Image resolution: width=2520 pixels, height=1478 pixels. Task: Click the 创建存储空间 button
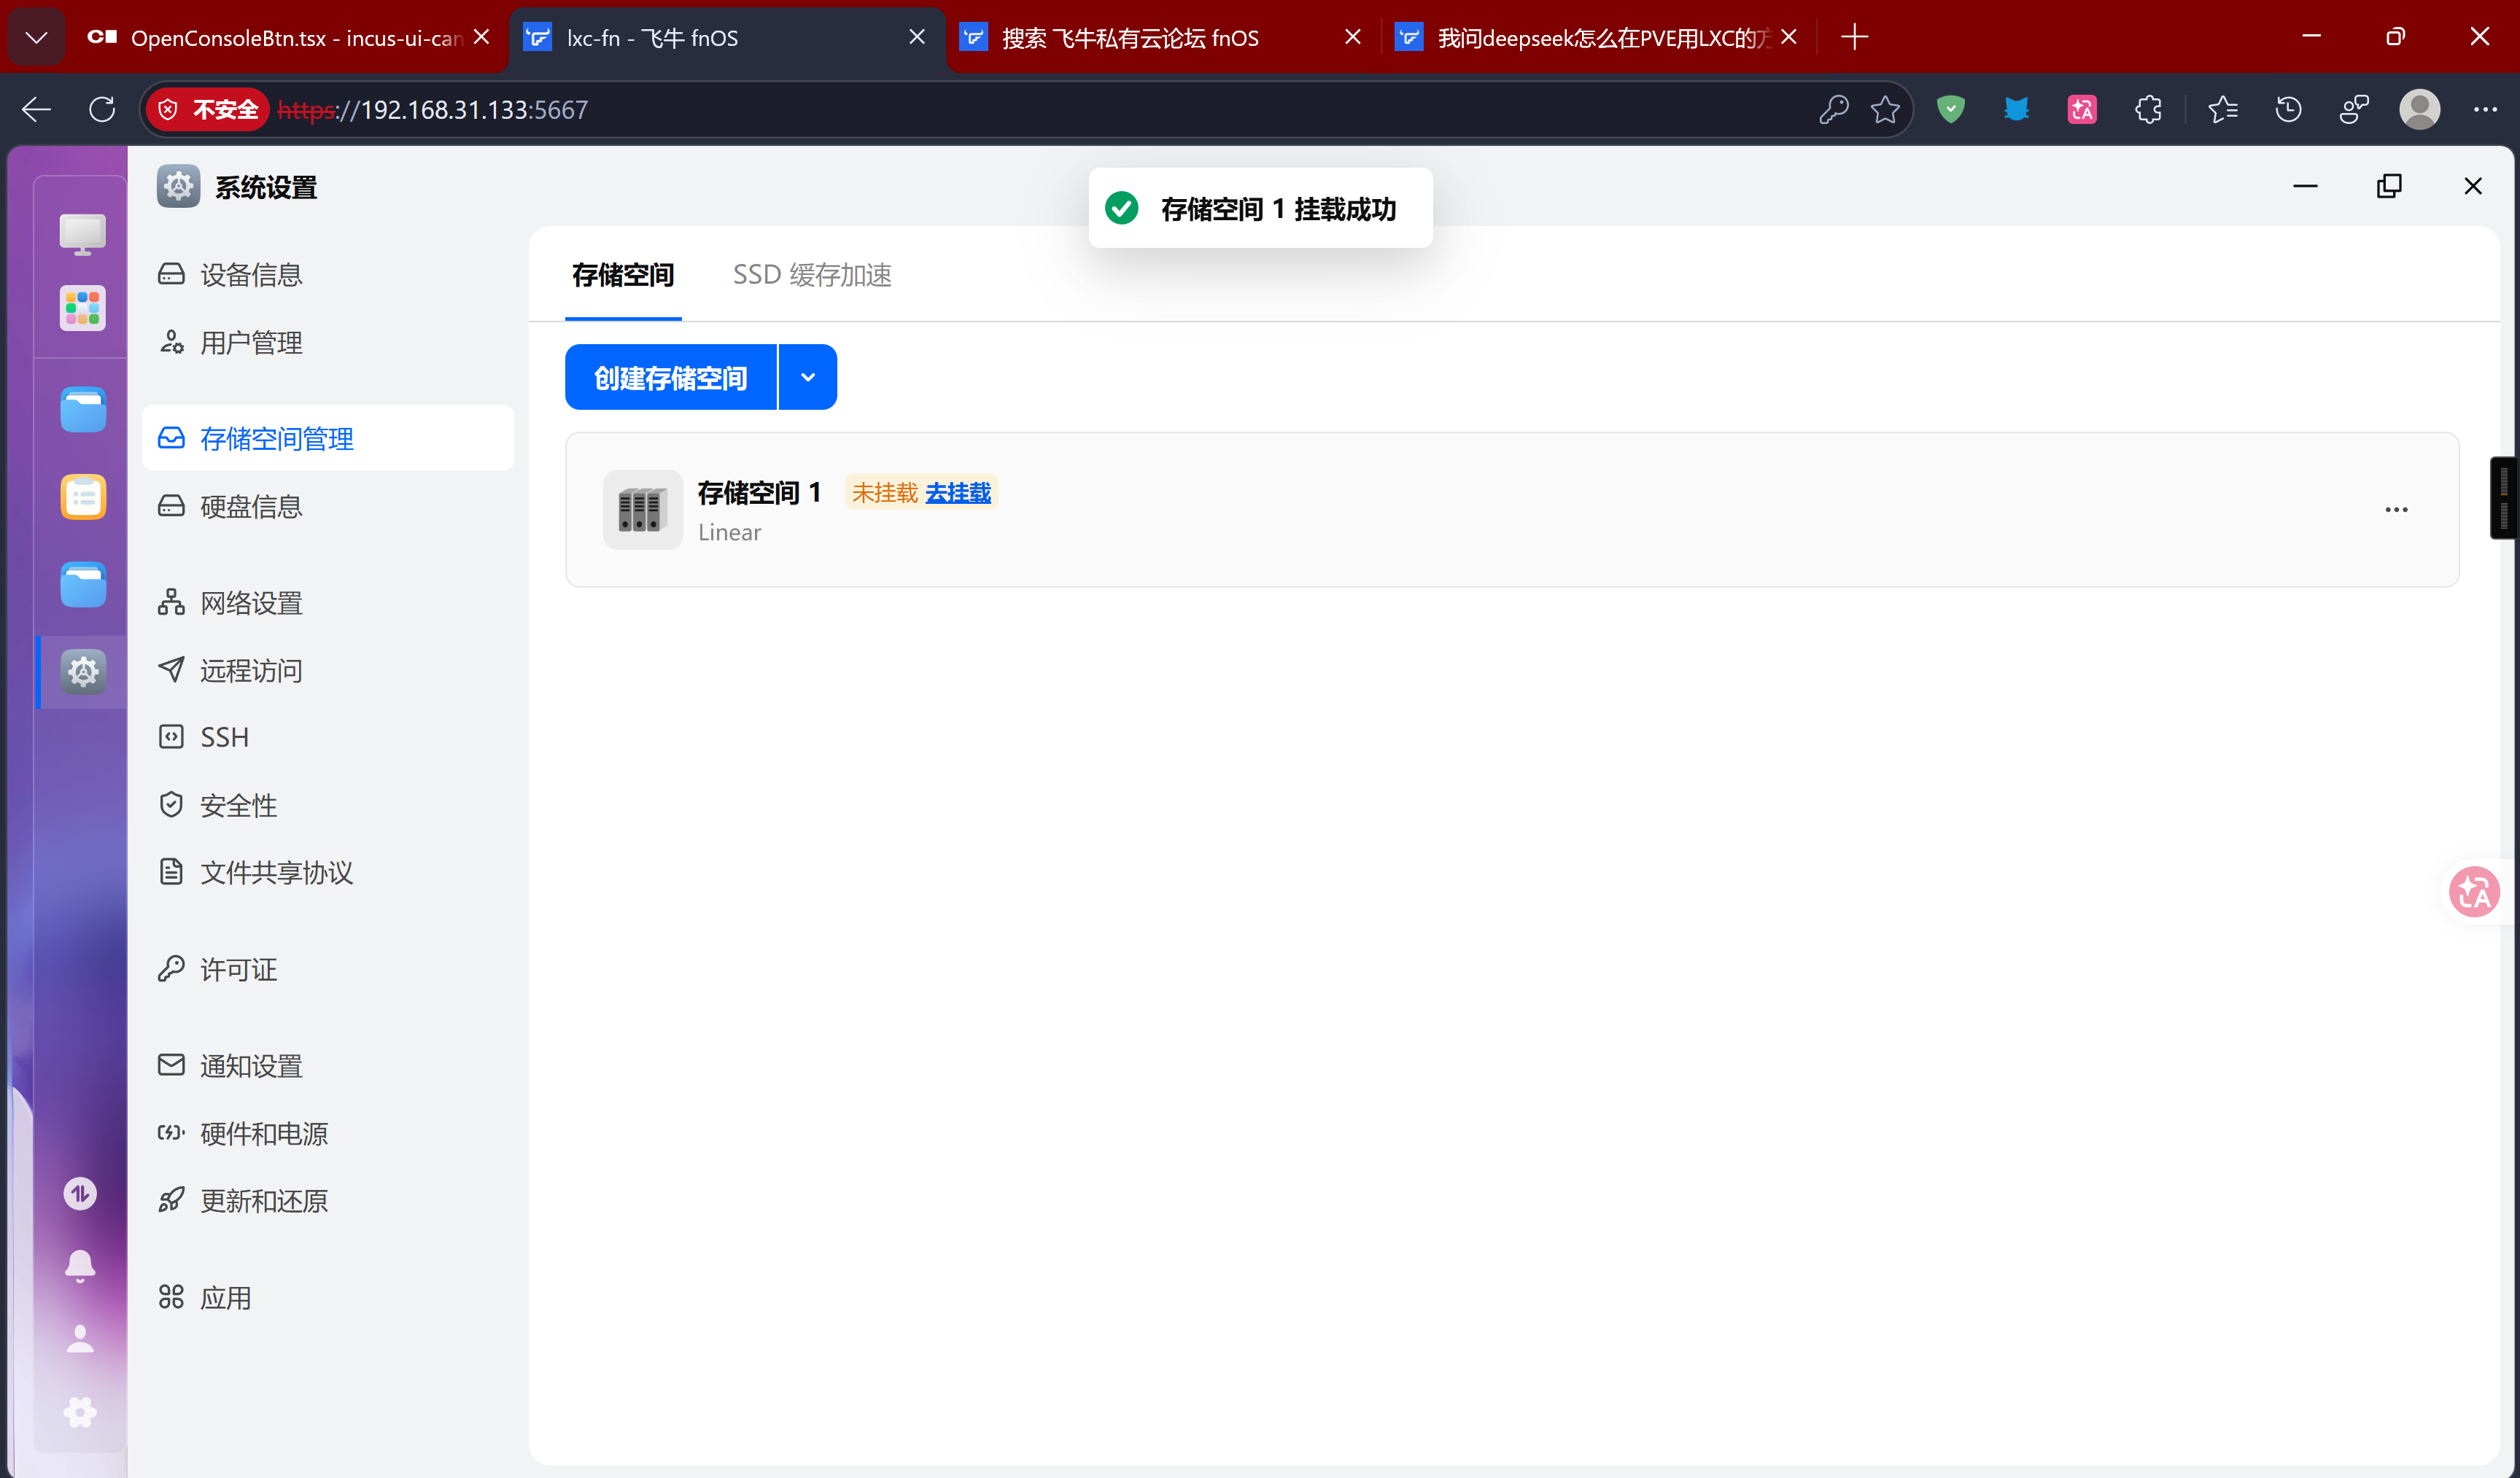[670, 377]
